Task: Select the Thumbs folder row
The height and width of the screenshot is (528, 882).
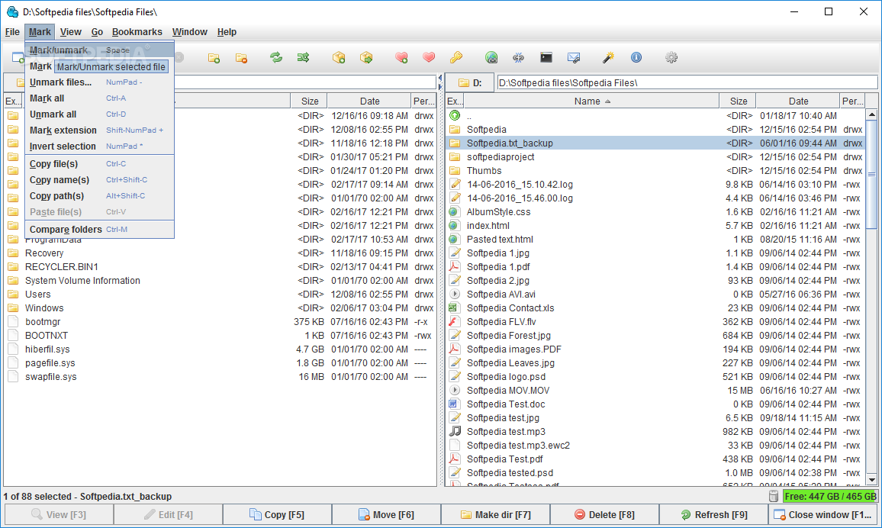Action: tap(655, 171)
